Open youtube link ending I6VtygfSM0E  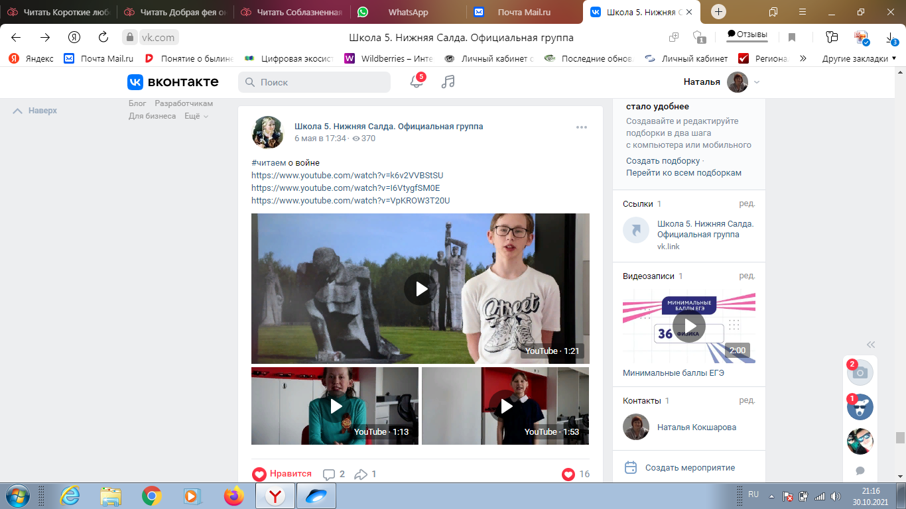346,188
